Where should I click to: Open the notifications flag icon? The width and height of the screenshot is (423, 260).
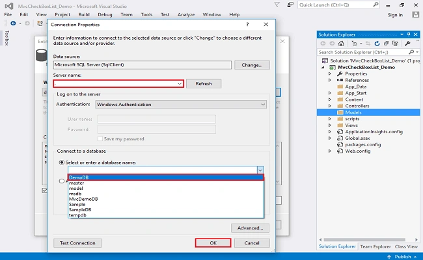(277, 5)
